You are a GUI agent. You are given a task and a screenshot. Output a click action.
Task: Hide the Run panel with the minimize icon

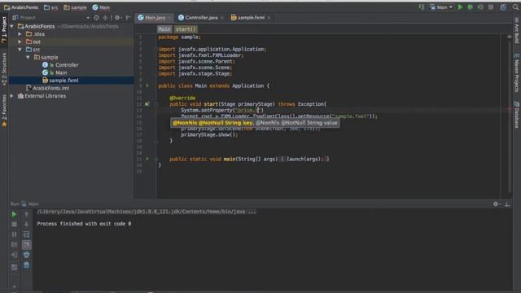pos(507,204)
